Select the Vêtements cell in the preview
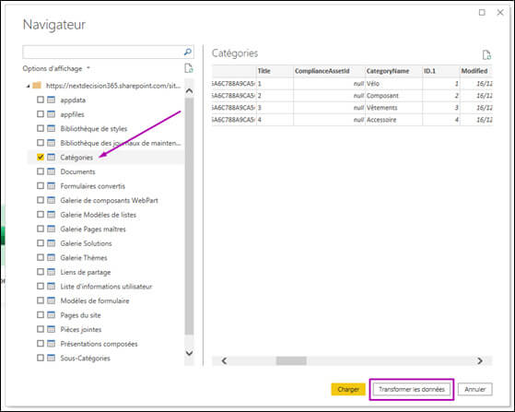This screenshot has height=412, width=515. [x=393, y=108]
